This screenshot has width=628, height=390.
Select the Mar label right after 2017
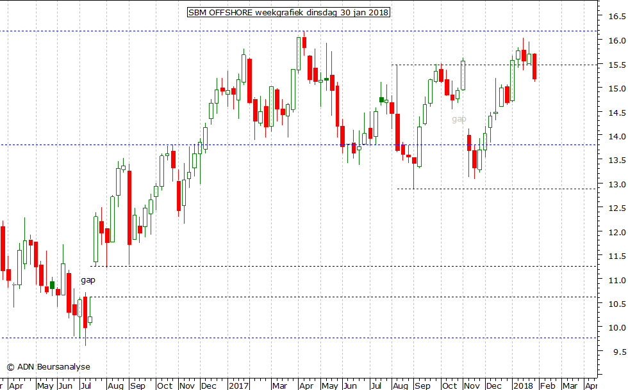pyautogui.click(x=279, y=386)
